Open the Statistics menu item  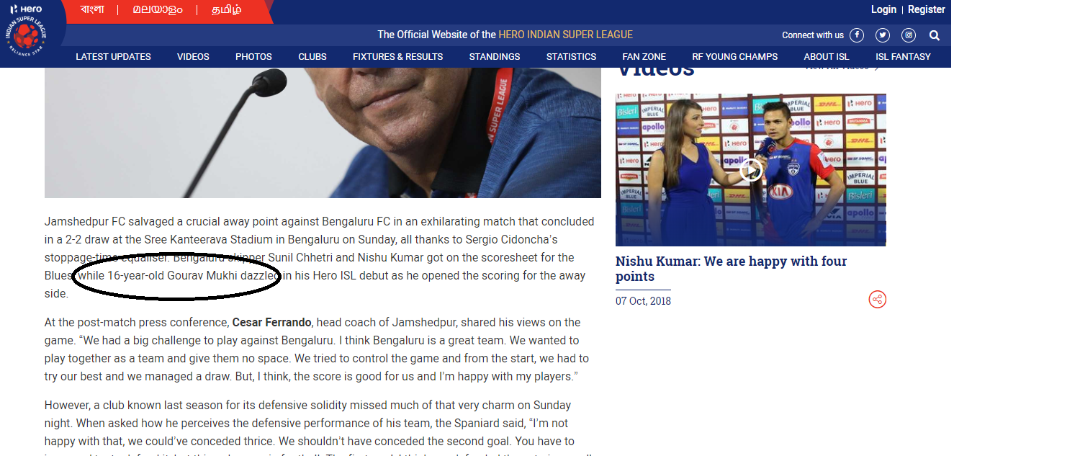tap(571, 57)
